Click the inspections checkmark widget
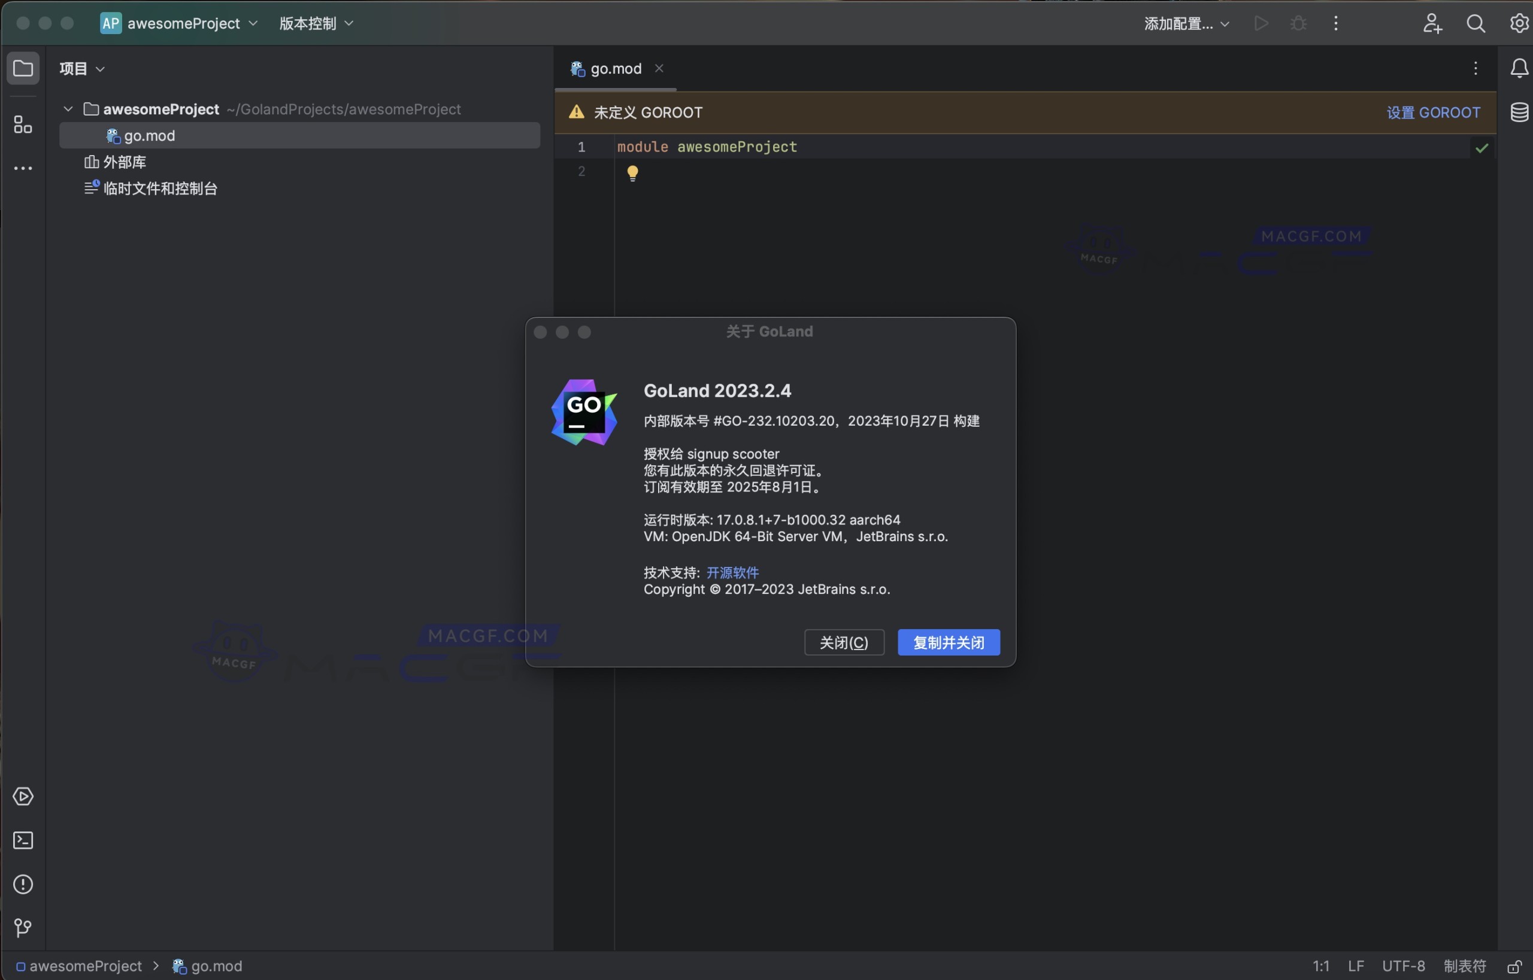 point(1483,148)
